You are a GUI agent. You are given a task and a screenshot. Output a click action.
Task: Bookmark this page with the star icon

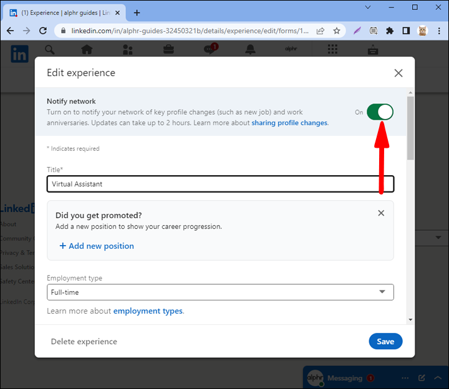click(337, 31)
